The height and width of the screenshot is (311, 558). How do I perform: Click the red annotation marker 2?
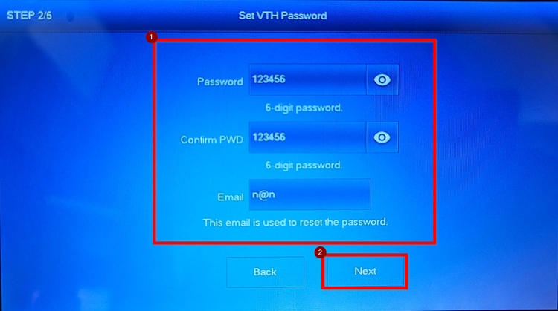pyautogui.click(x=320, y=252)
